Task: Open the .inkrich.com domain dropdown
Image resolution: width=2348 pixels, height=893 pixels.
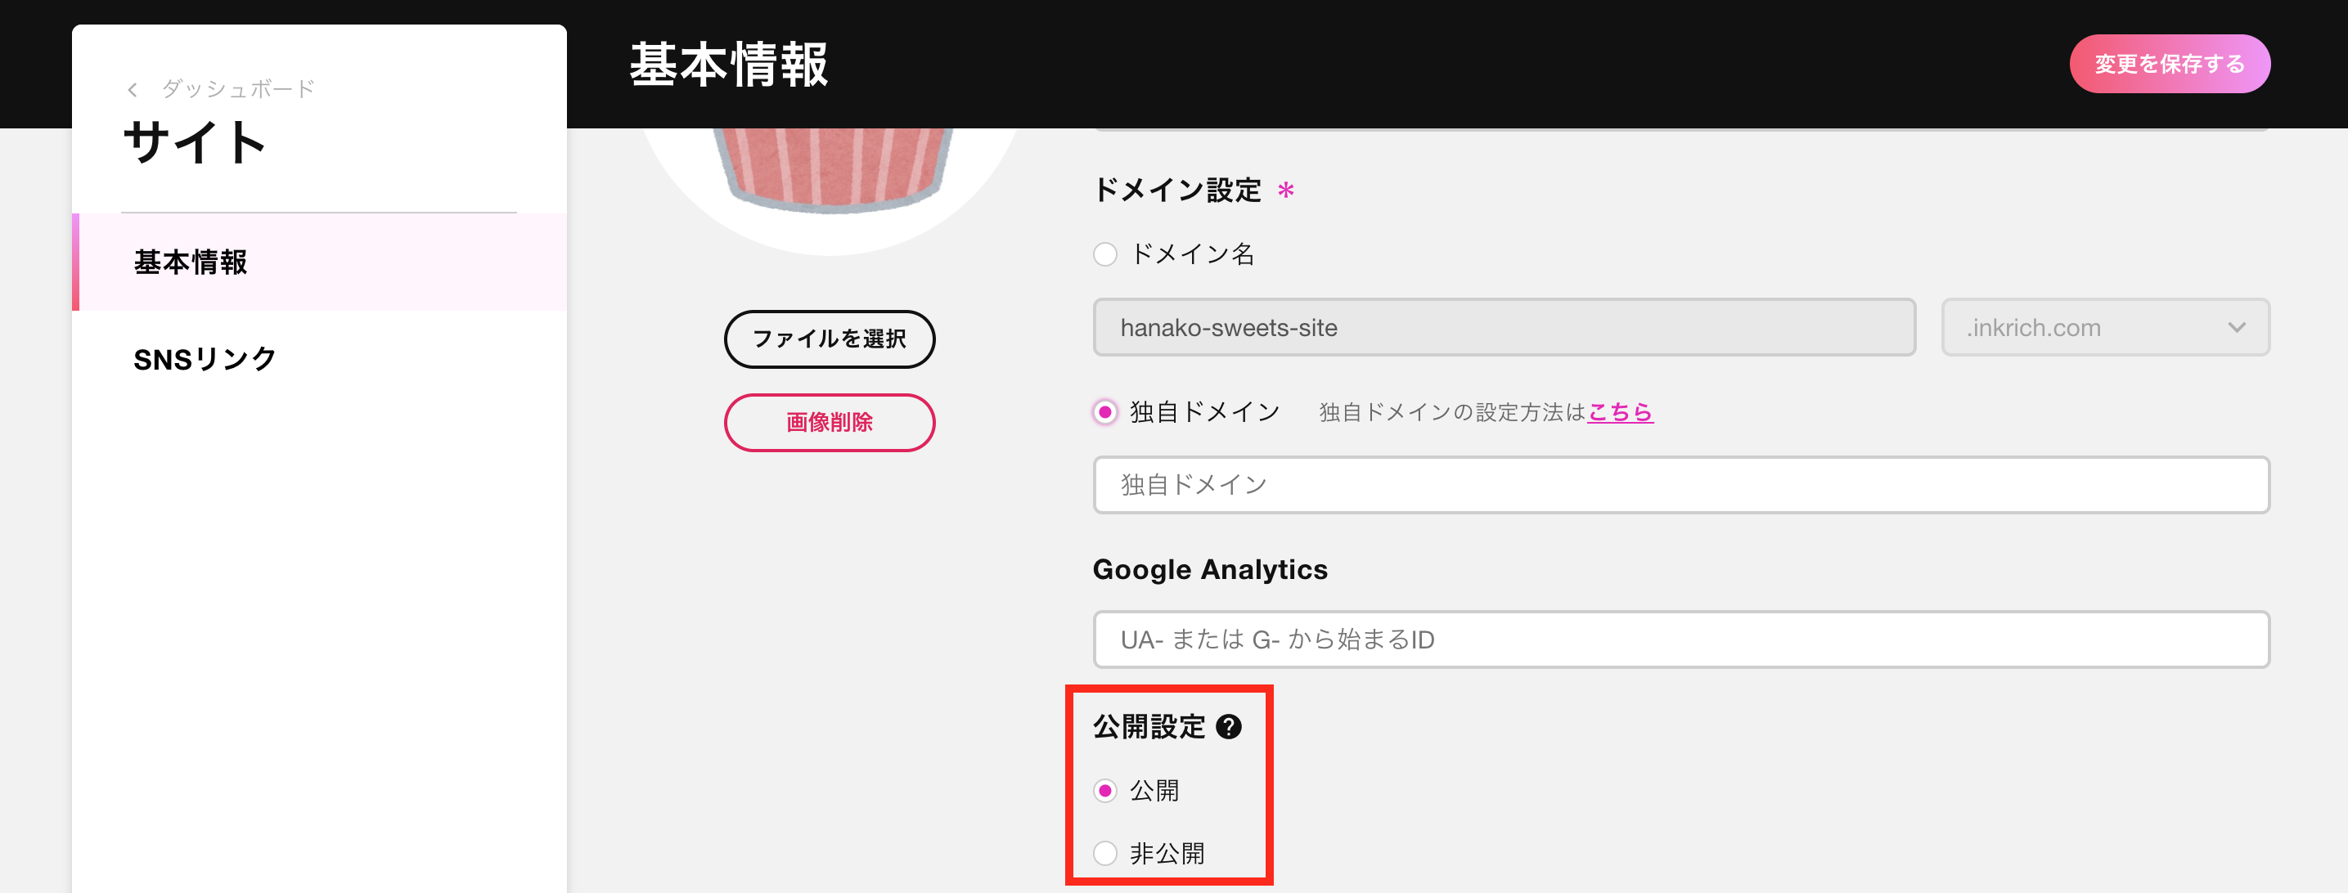Action: click(2105, 327)
